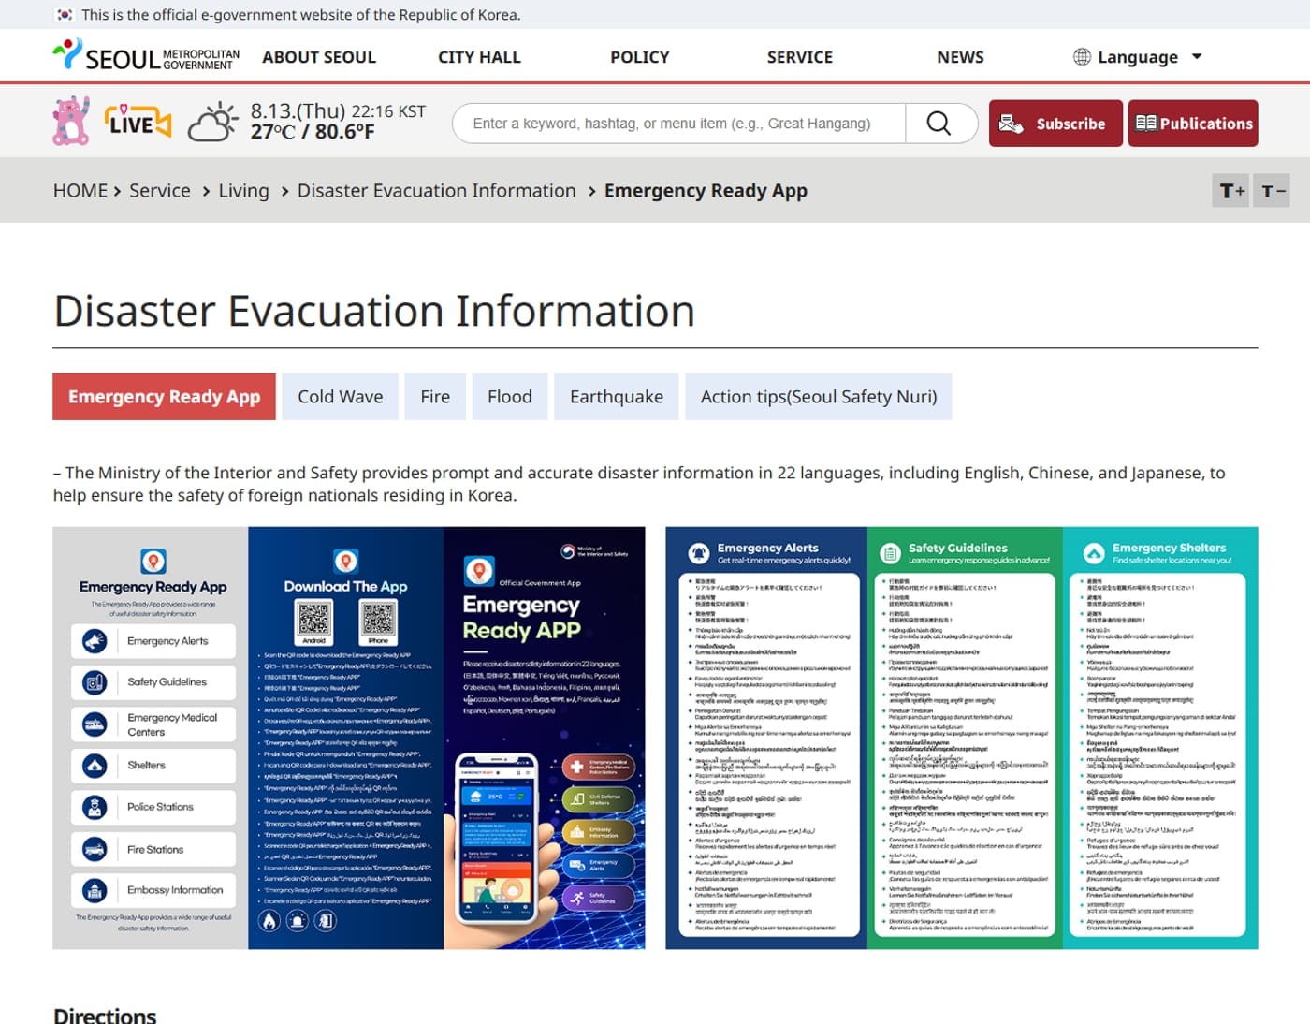Click the magnifying glass search icon
Screen dimensions: 1310x1024
pos(939,124)
